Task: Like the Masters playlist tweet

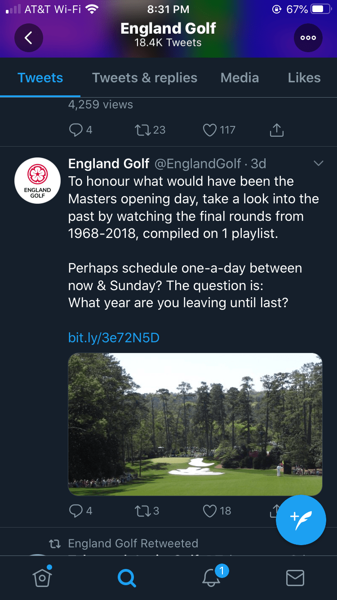Action: 210,511
